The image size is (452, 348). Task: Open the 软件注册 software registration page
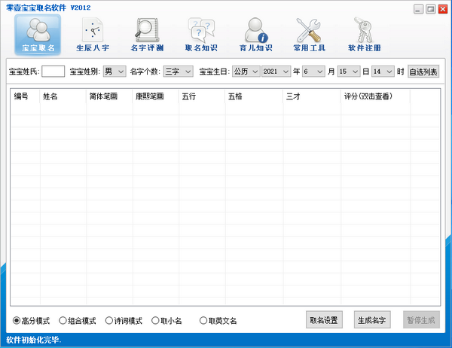pos(365,34)
